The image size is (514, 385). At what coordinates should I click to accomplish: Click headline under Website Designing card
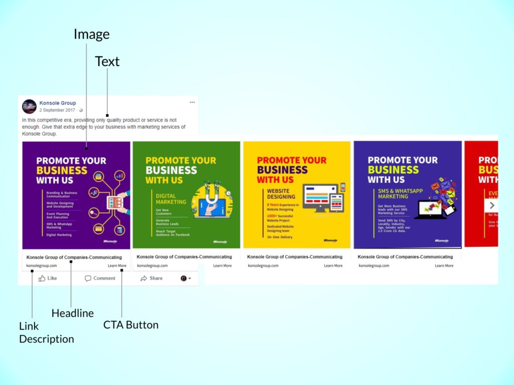[x=295, y=257]
